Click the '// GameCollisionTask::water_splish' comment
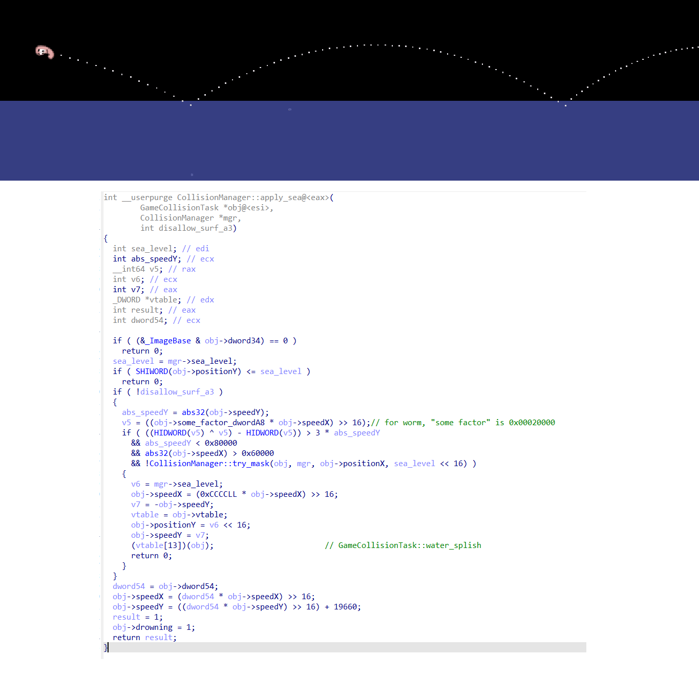The image size is (699, 679). [x=403, y=545]
